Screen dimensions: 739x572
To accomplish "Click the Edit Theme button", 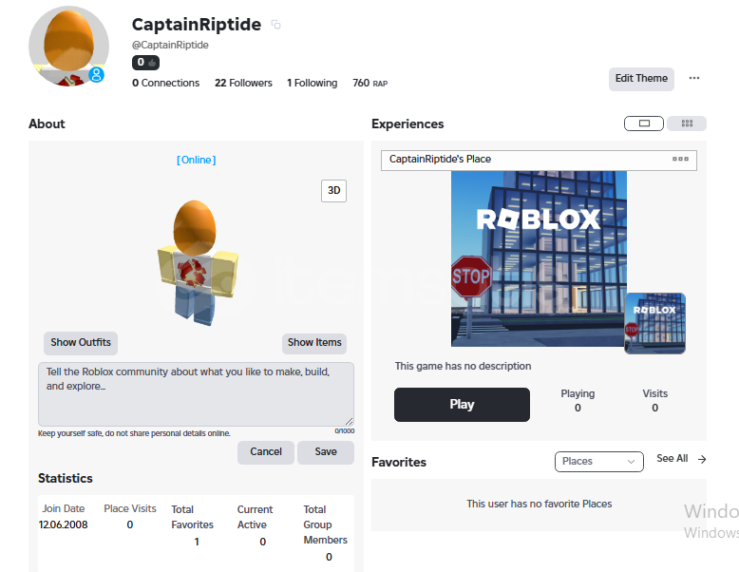I will coord(641,79).
